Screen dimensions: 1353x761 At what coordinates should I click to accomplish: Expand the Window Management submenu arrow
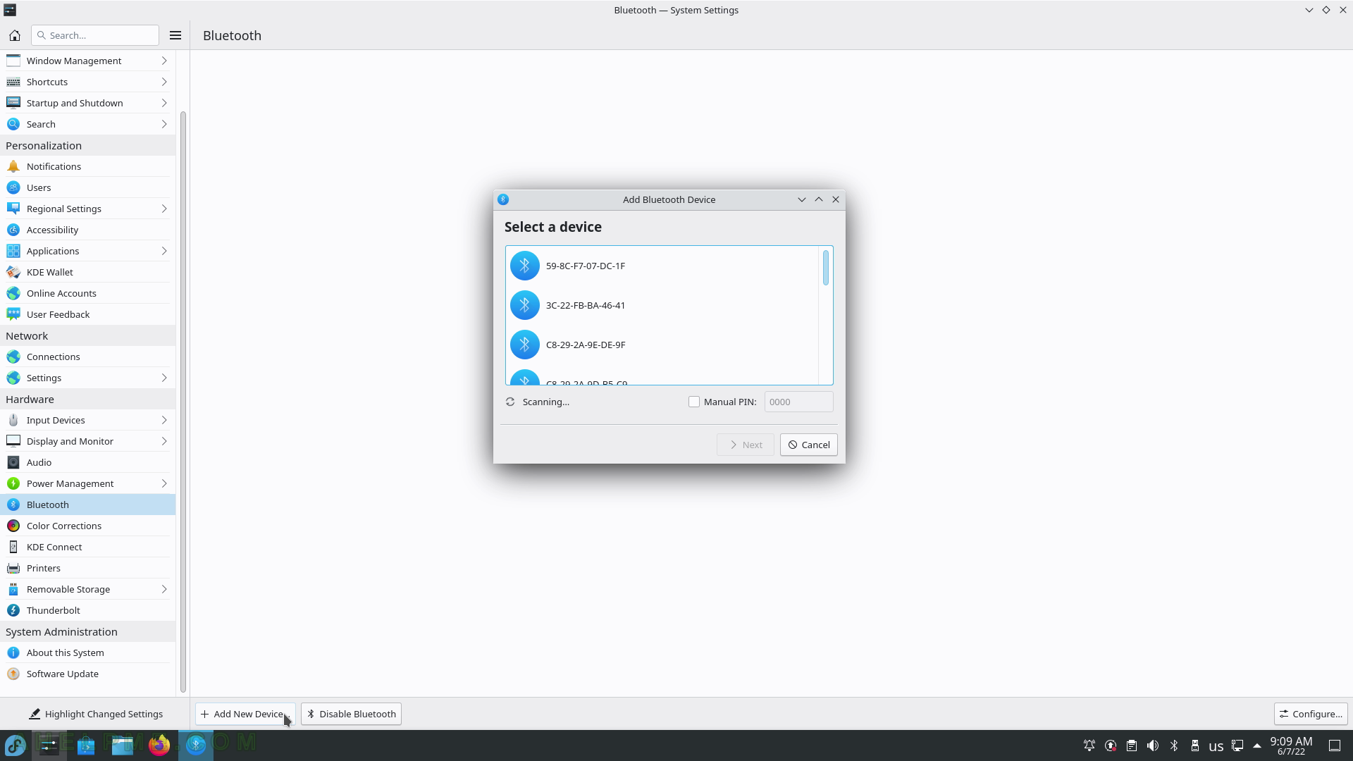coord(164,61)
